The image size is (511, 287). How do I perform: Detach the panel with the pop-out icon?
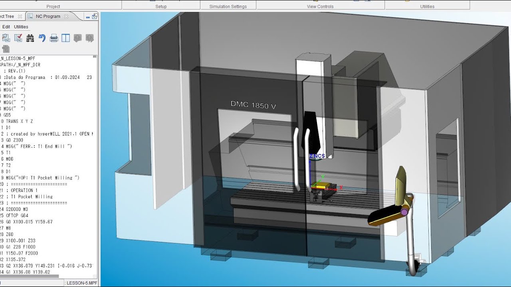(x=95, y=16)
